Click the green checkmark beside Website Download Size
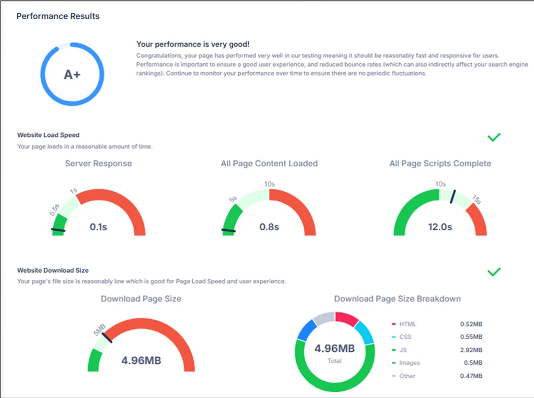 click(x=494, y=272)
